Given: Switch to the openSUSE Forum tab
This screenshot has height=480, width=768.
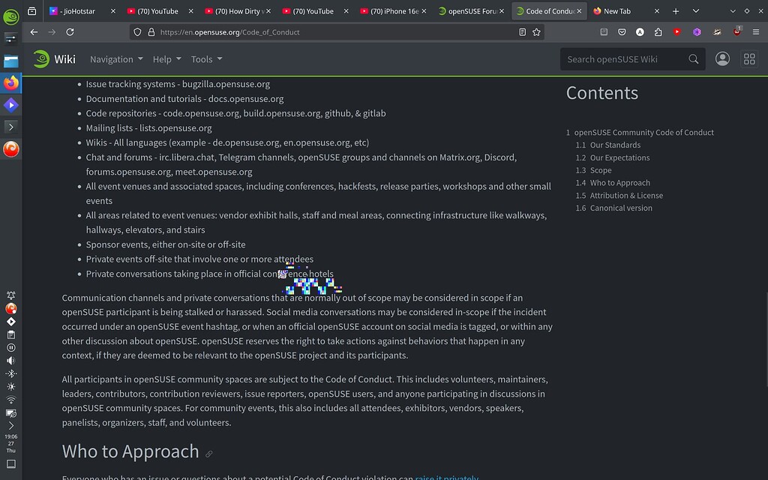Looking at the screenshot, I should point(468,11).
